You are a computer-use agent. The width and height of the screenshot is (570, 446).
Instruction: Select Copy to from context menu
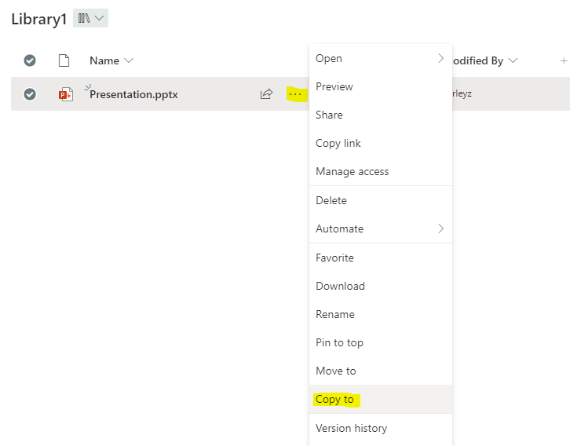[334, 400]
